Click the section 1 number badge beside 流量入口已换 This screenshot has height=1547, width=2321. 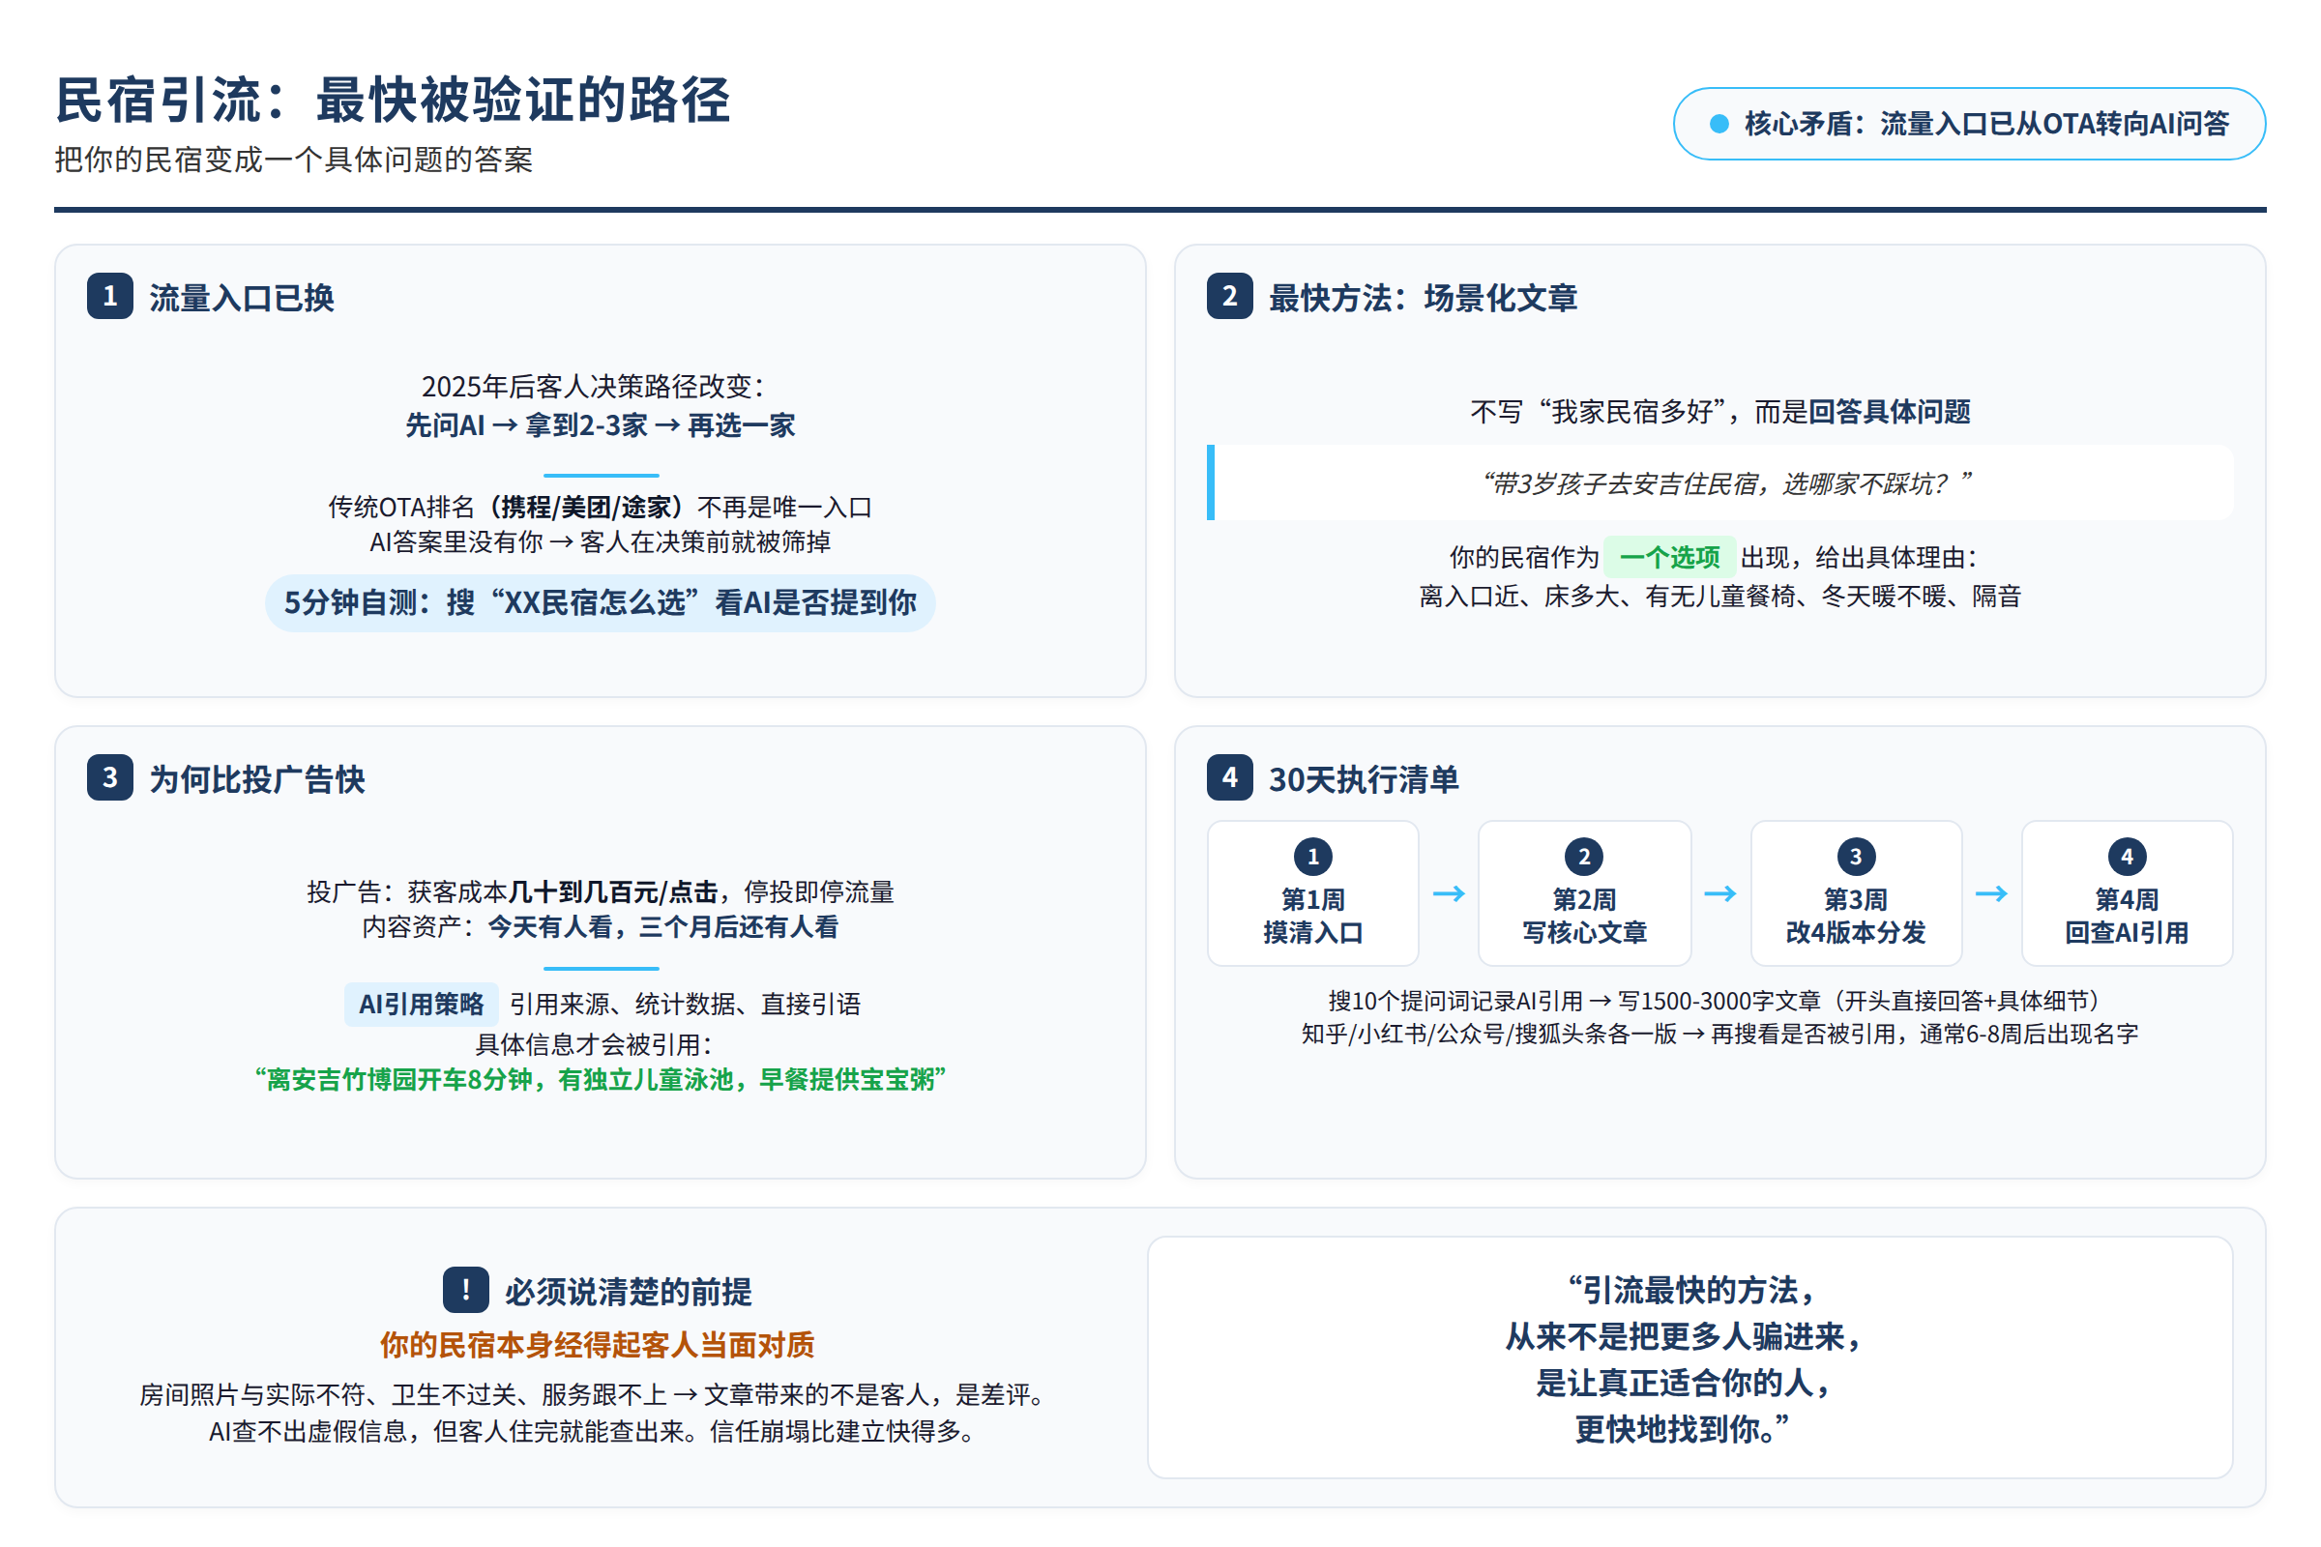pyautogui.click(x=109, y=296)
